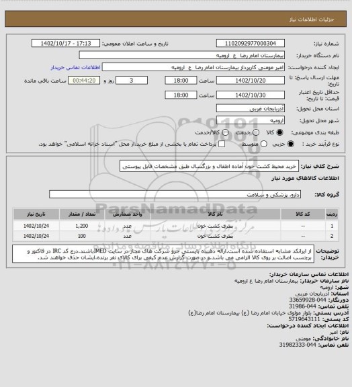Click row 1 unit cell عدد
Viewport: 352px width, 387px height.
(128, 226)
